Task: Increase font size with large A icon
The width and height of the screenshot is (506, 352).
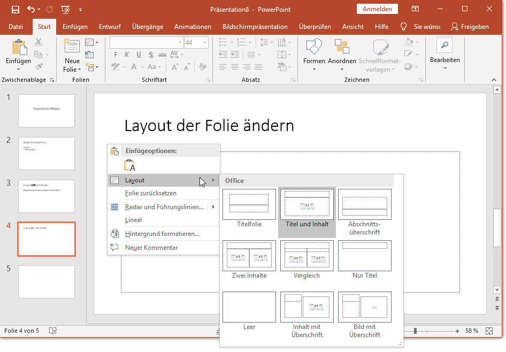Action: click(x=174, y=67)
